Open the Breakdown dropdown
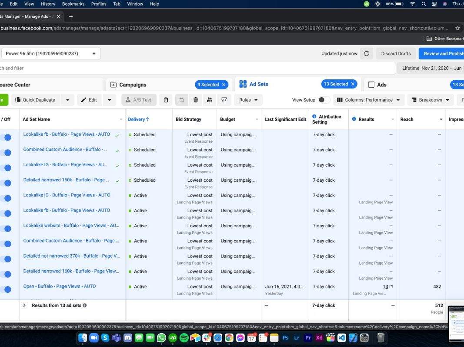The image size is (464, 347). 431,100
